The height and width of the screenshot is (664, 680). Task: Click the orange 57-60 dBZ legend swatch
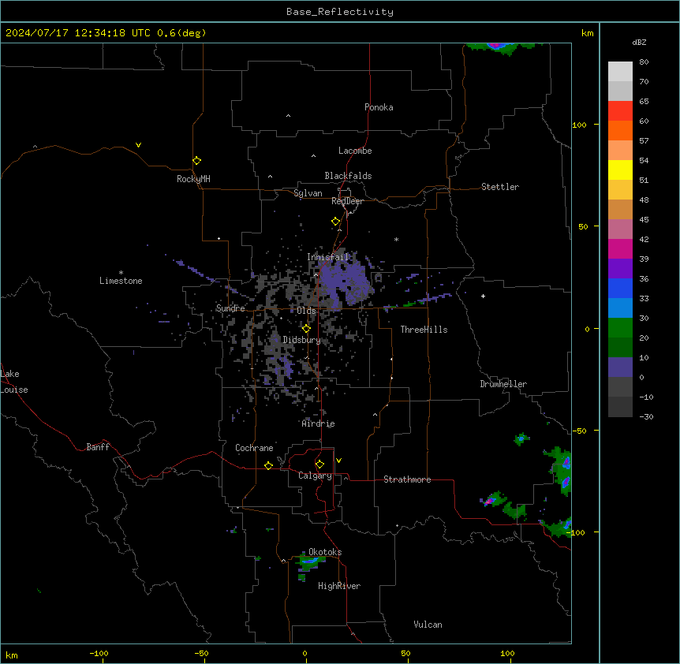[620, 130]
